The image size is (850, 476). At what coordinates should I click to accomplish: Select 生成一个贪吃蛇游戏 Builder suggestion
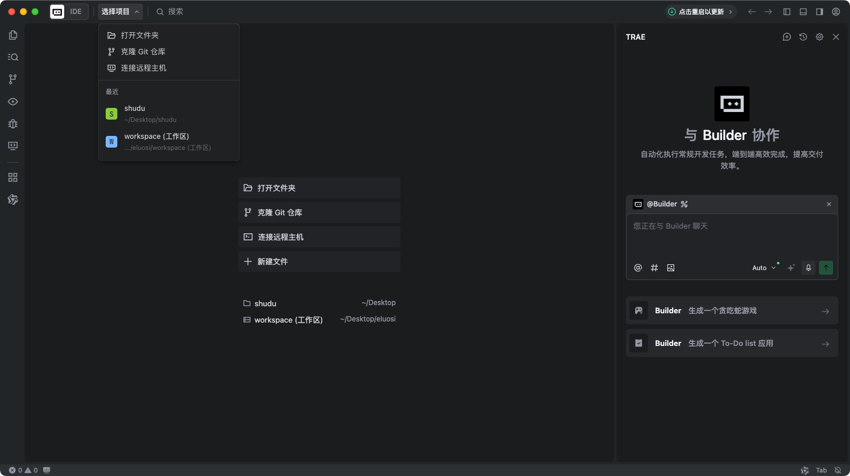click(x=732, y=310)
